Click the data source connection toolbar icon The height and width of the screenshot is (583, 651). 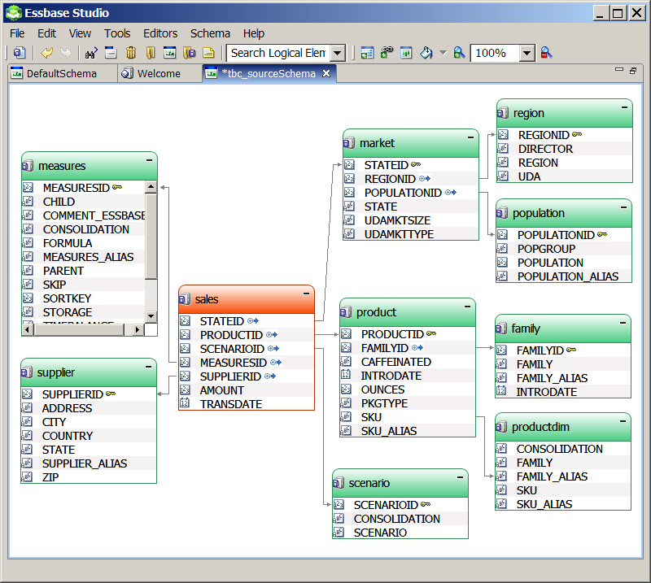[x=19, y=53]
